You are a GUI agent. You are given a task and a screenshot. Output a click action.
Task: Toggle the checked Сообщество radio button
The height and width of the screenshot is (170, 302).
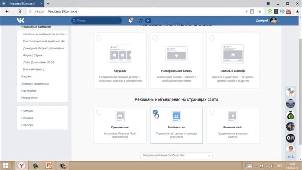[155, 112]
